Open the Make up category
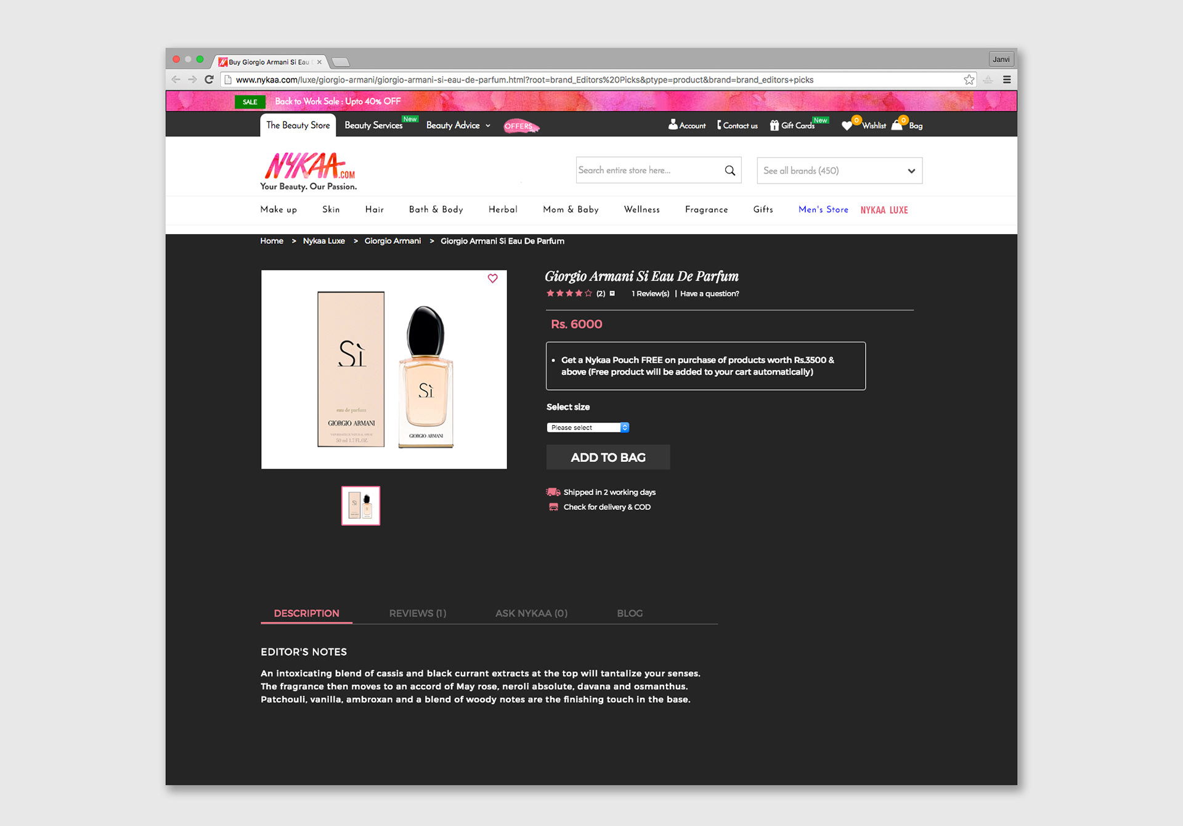Image resolution: width=1183 pixels, height=826 pixels. [278, 209]
